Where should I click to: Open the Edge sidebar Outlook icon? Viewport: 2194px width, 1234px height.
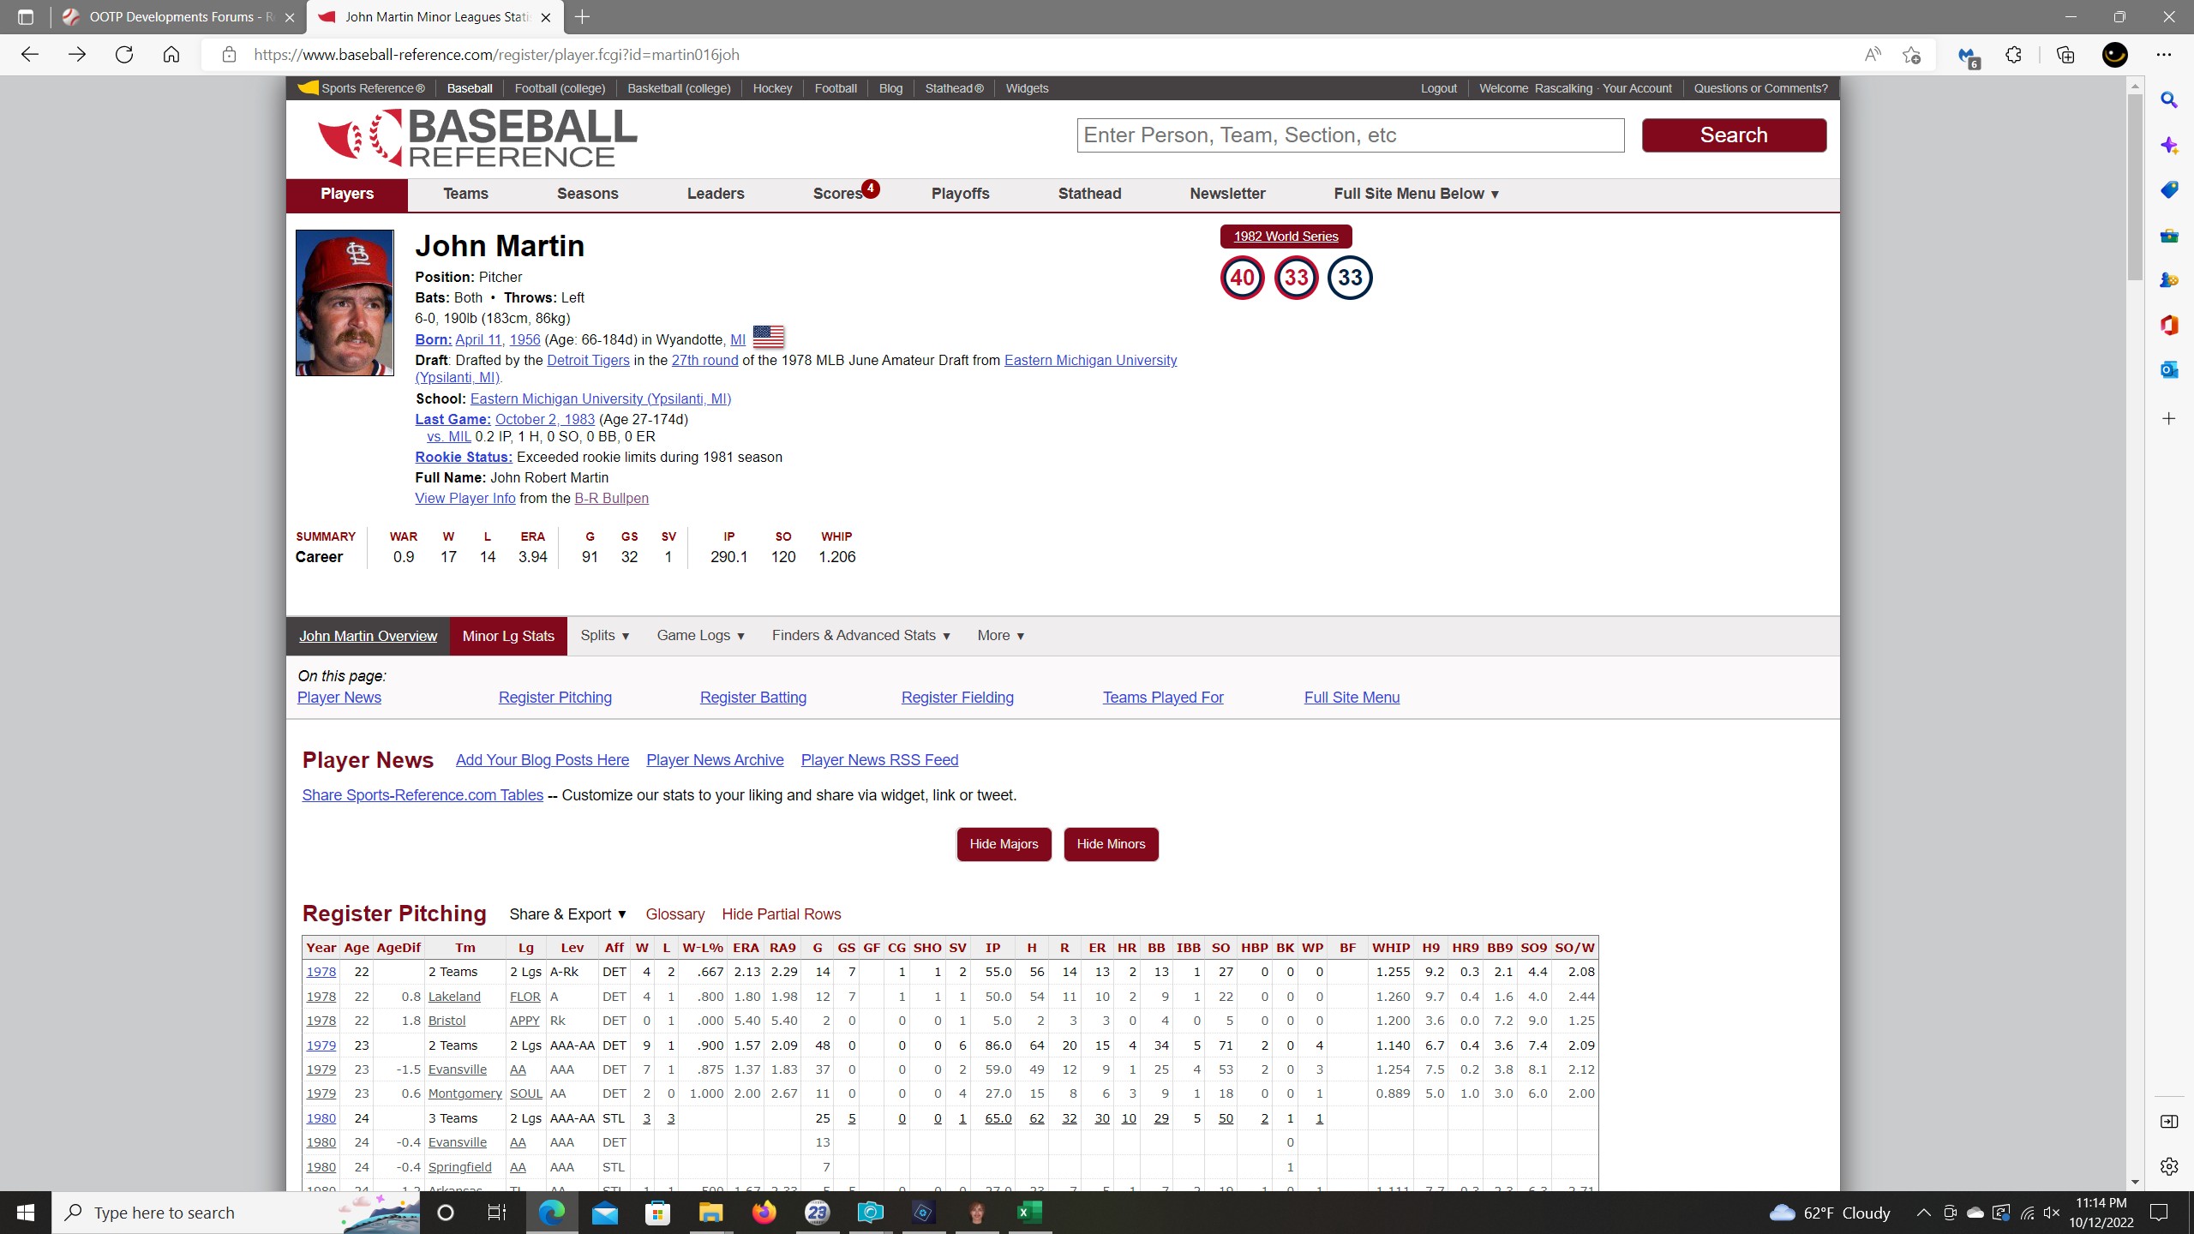[2169, 370]
